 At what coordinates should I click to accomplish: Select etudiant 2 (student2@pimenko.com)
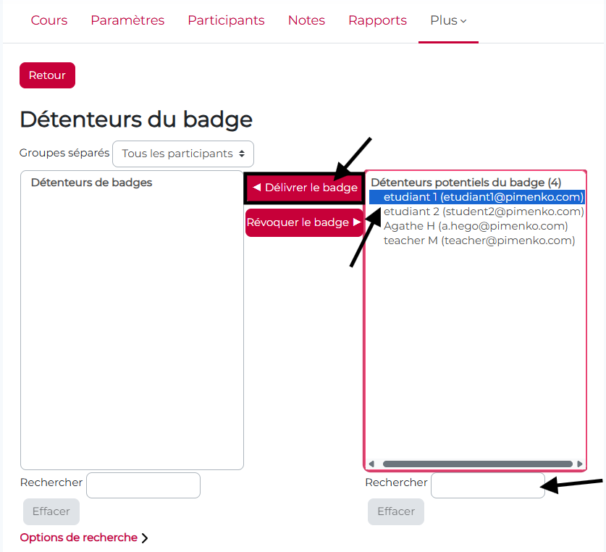pyautogui.click(x=483, y=212)
